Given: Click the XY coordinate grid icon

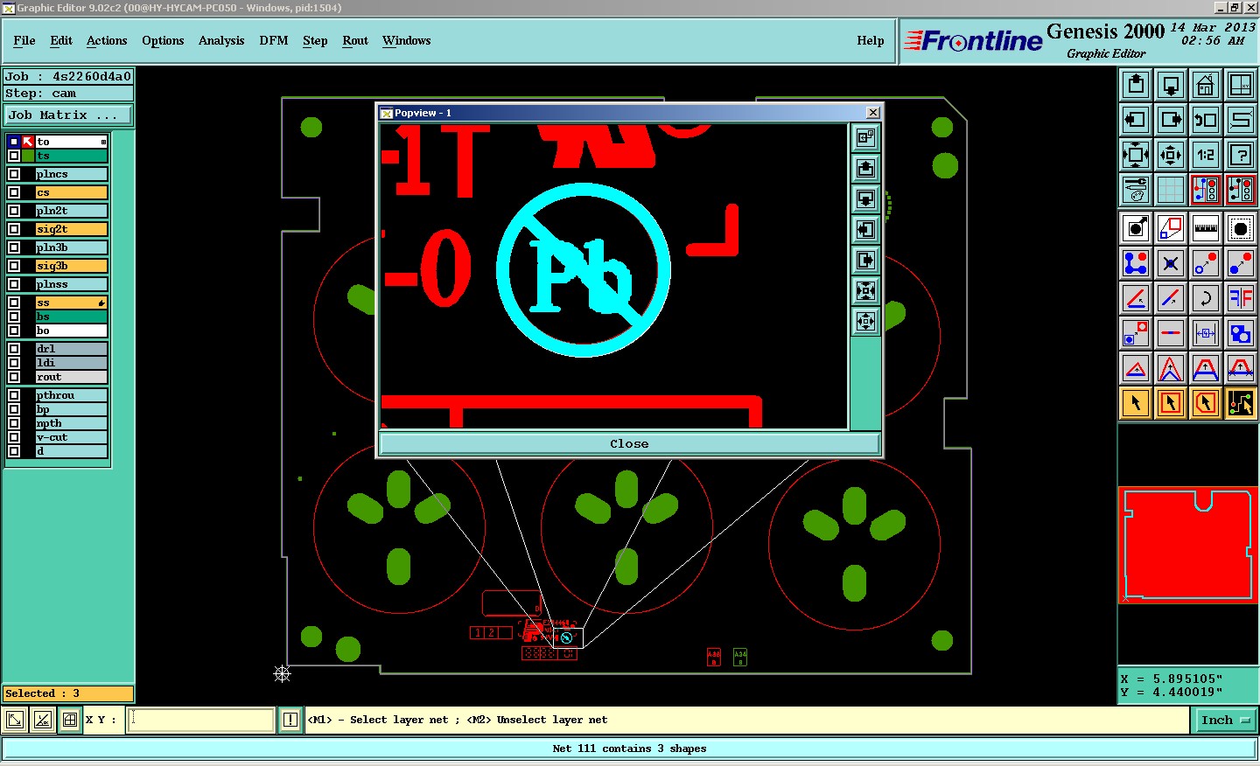Looking at the screenshot, I should coord(1241,85).
